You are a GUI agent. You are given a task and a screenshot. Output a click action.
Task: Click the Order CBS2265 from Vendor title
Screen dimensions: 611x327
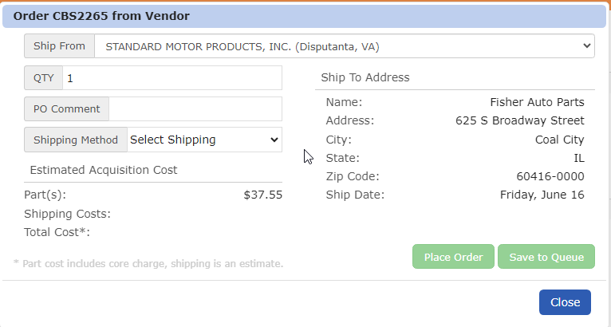click(101, 16)
